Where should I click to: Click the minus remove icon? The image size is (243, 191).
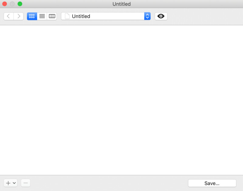point(25,183)
